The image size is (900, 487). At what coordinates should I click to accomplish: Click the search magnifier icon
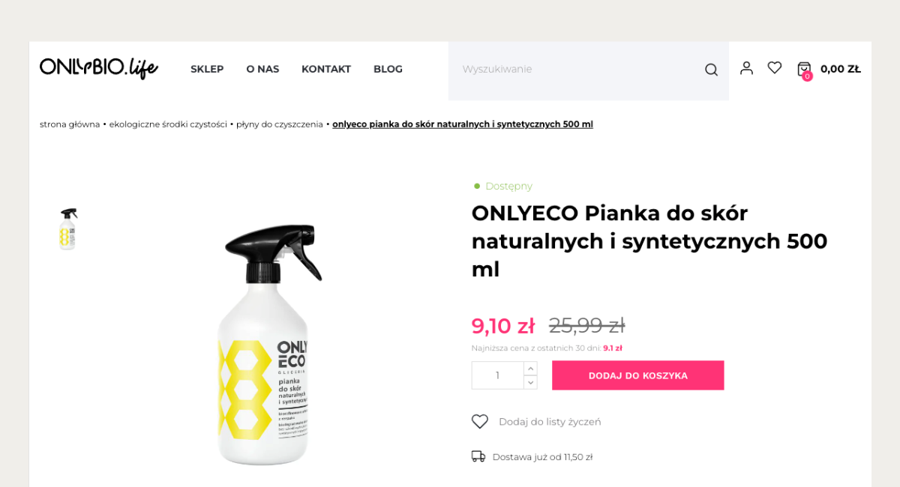pos(711,70)
